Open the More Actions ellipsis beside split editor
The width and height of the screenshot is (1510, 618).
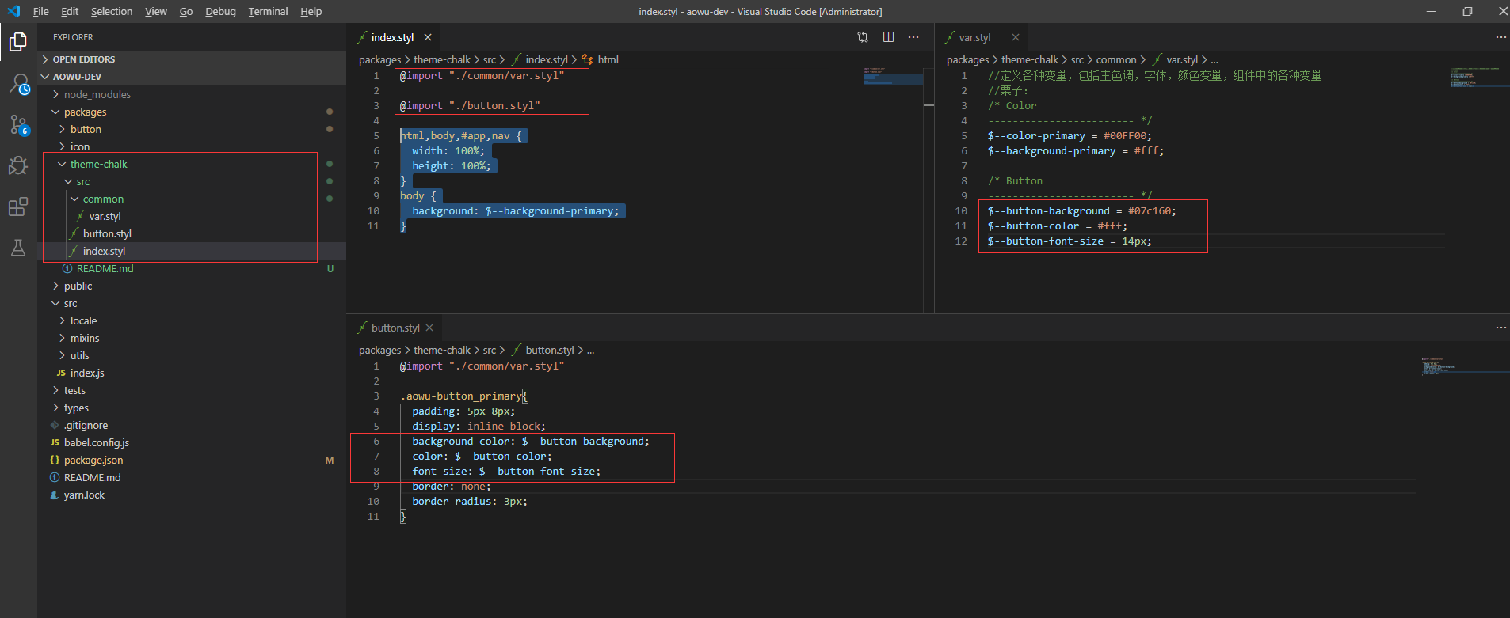tap(913, 37)
